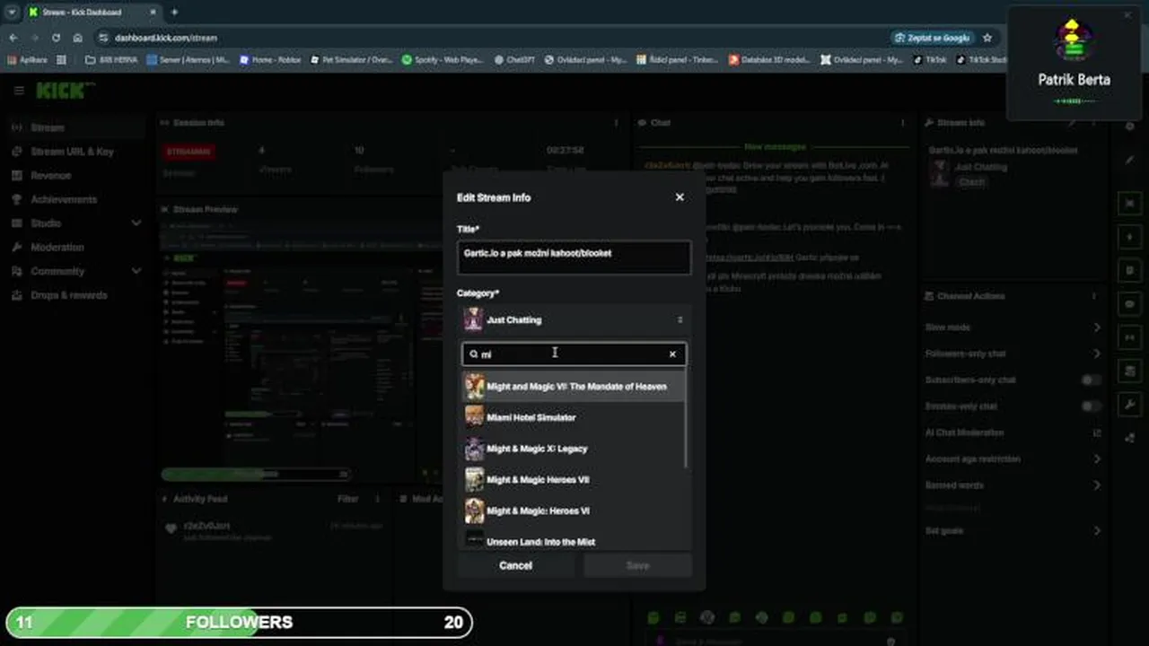This screenshot has width=1149, height=646.
Task: Click the Kick logo
Action: click(x=63, y=91)
